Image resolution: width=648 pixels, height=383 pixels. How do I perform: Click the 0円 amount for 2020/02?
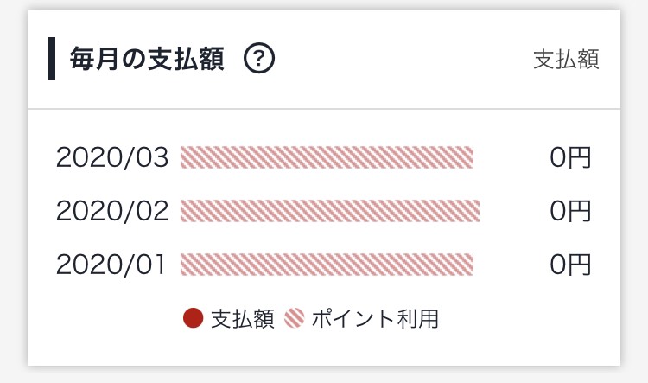(570, 211)
